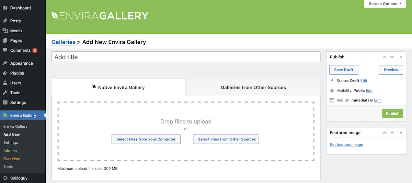Click the Envira Gallery logo in the header
This screenshot has width=412, height=183.
pyautogui.click(x=100, y=16)
